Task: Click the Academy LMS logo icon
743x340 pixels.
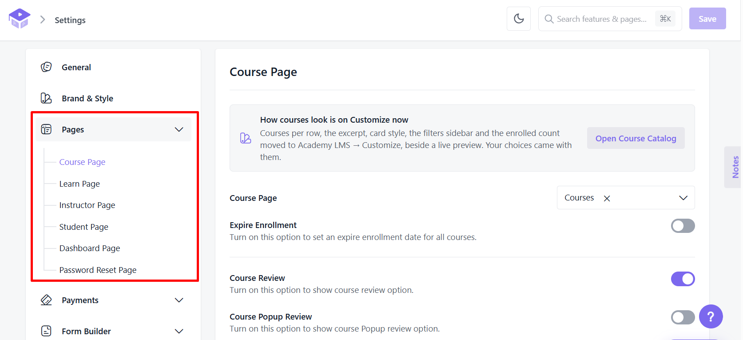Action: click(x=20, y=19)
